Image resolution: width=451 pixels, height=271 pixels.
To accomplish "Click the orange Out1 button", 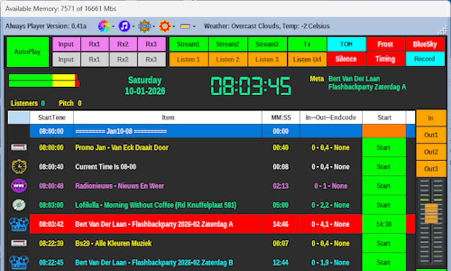I will click(431, 135).
